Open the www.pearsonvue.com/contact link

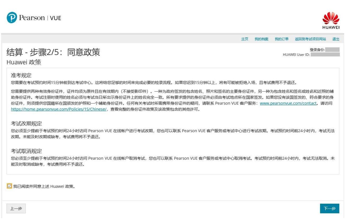288,103
